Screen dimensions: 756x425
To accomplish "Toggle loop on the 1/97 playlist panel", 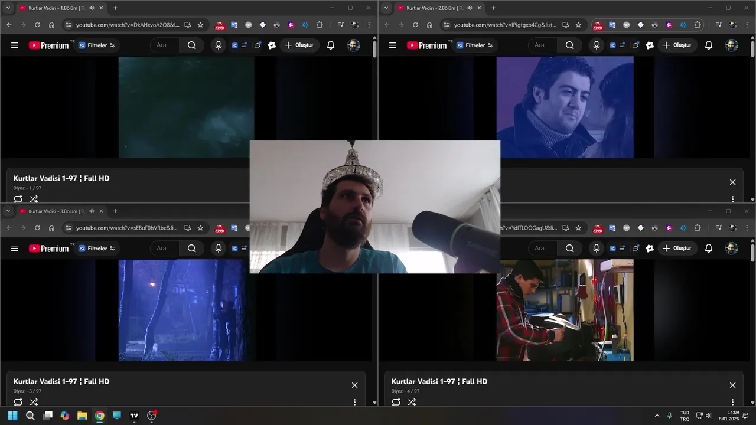I will coord(18,199).
